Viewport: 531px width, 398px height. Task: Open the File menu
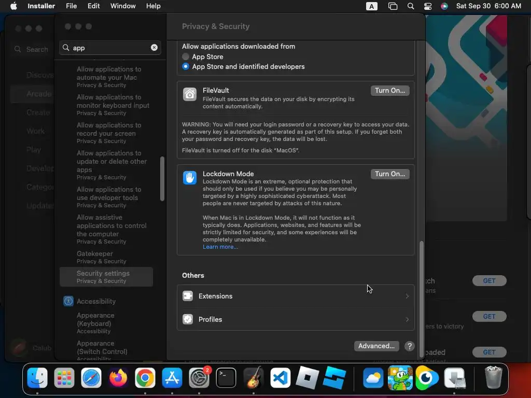click(x=71, y=6)
